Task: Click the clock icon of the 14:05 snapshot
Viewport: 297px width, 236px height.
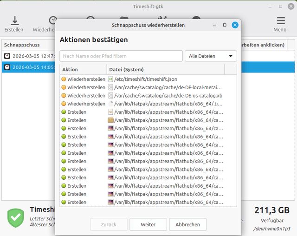Action: pyautogui.click(x=7, y=67)
